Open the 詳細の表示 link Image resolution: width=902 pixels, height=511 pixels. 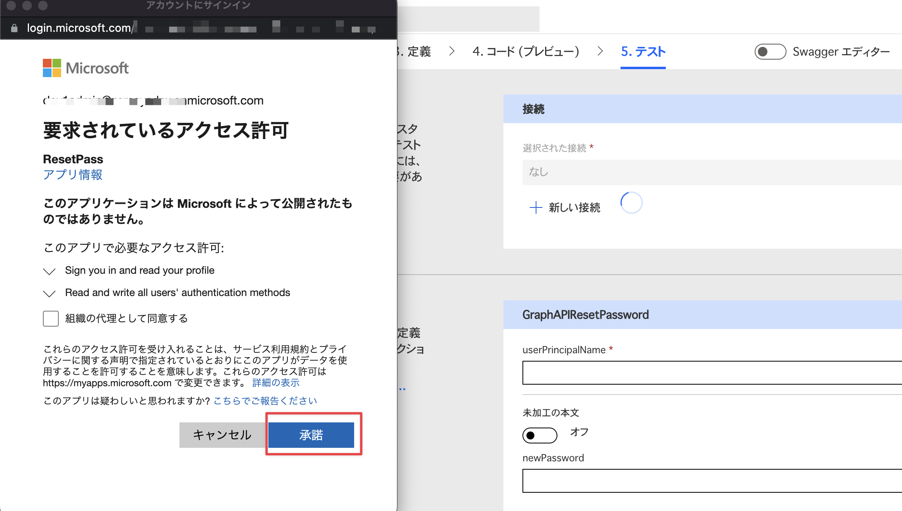pyautogui.click(x=276, y=383)
